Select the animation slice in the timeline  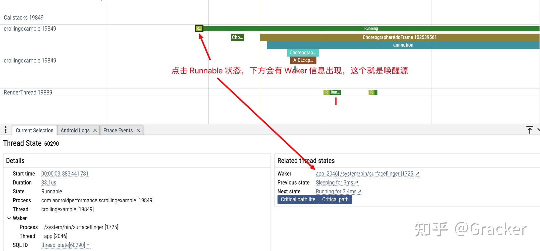click(402, 45)
